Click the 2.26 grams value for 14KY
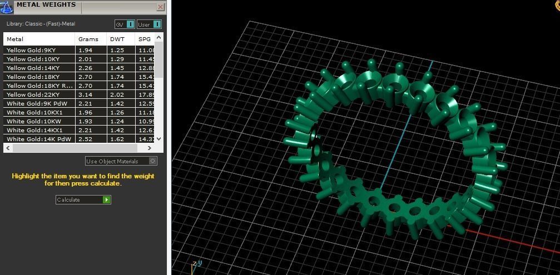The width and height of the screenshot is (560, 275). coord(85,68)
